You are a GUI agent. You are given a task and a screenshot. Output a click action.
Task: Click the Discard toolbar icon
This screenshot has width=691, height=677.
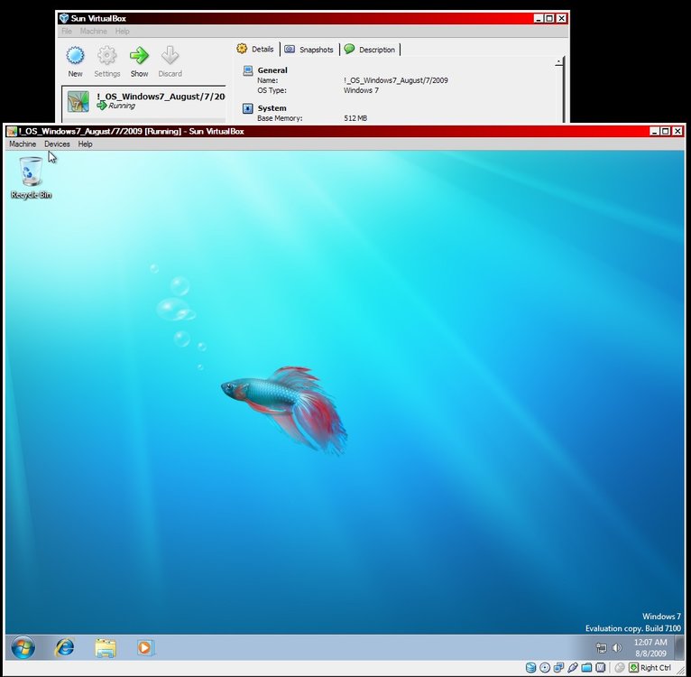170,61
